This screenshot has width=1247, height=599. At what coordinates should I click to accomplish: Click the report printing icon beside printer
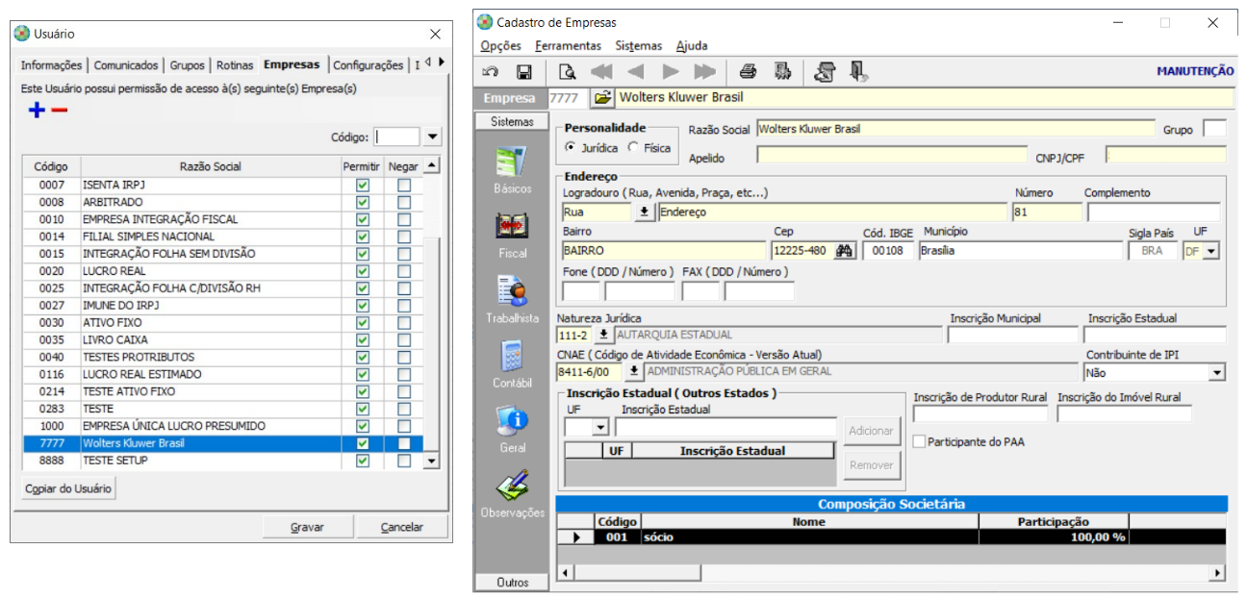(783, 71)
